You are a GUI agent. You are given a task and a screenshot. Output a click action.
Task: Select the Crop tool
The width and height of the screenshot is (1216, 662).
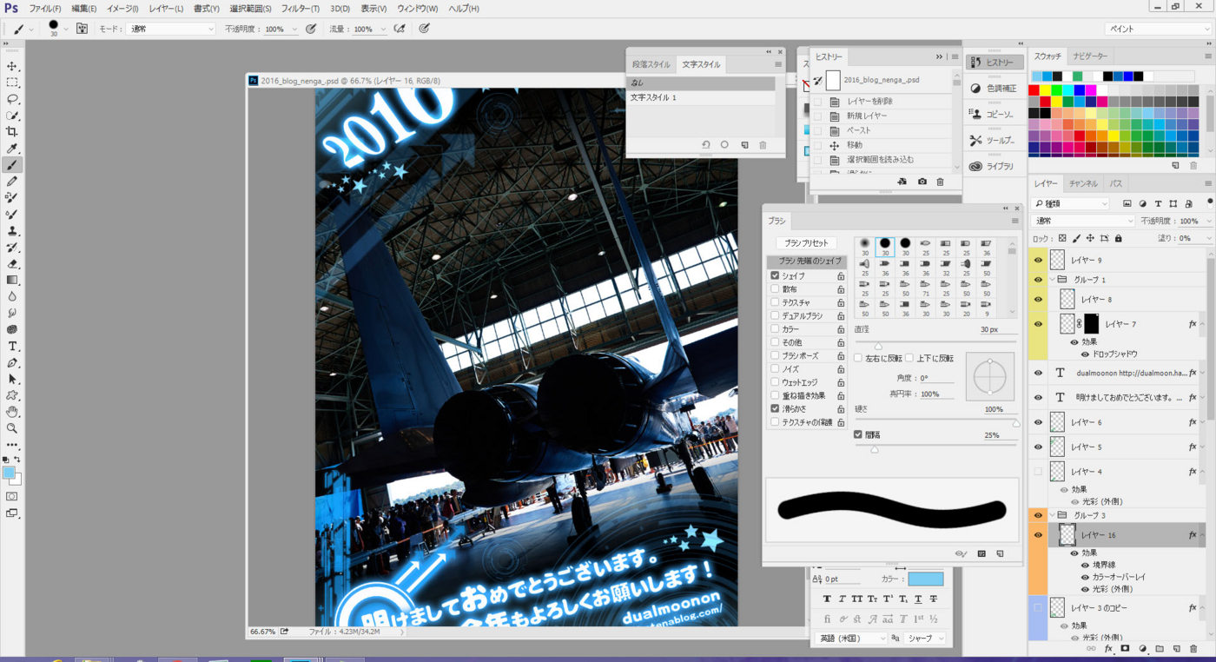coord(12,132)
